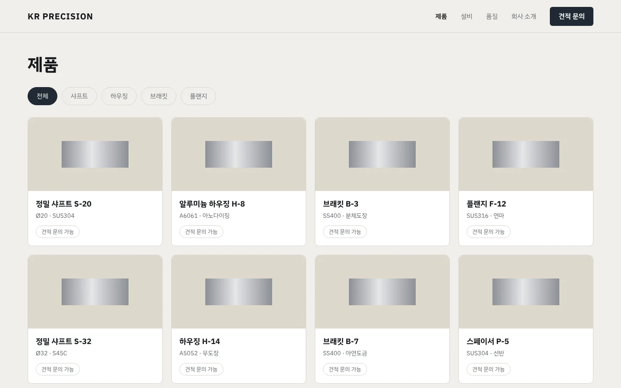Click 견적 문의 가능 badge on S-32 card

click(x=58, y=369)
